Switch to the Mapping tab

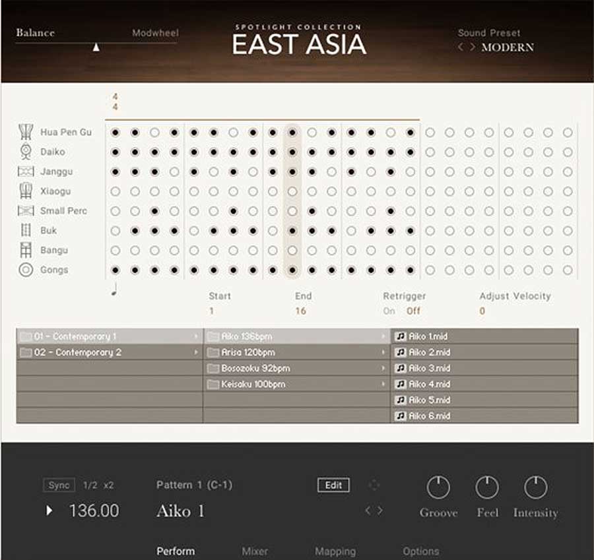pos(335,551)
